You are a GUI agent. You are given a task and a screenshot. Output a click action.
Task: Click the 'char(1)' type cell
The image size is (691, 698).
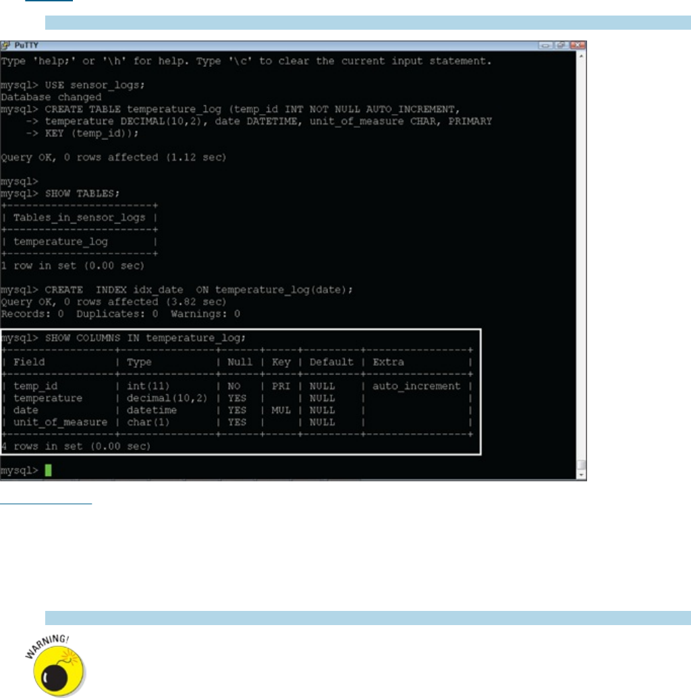pyautogui.click(x=148, y=422)
